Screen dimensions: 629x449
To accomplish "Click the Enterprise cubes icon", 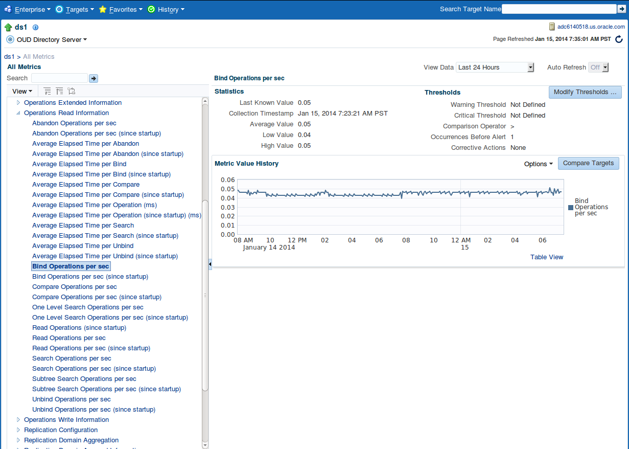I will [x=8, y=9].
